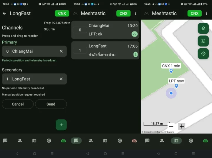
Task: Open the map layers button
Action: 203,28
